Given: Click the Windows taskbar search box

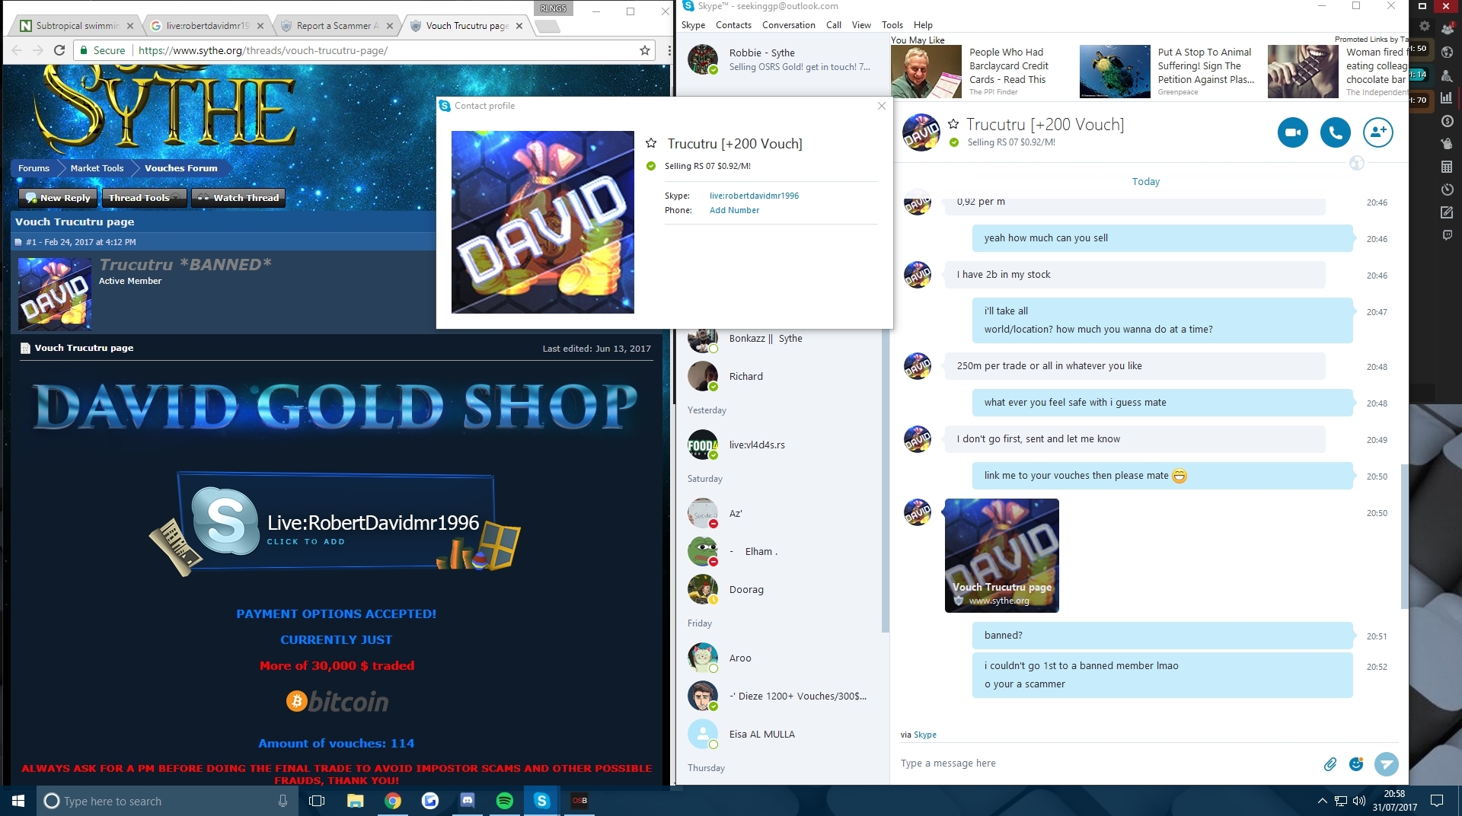Looking at the screenshot, I should point(166,801).
